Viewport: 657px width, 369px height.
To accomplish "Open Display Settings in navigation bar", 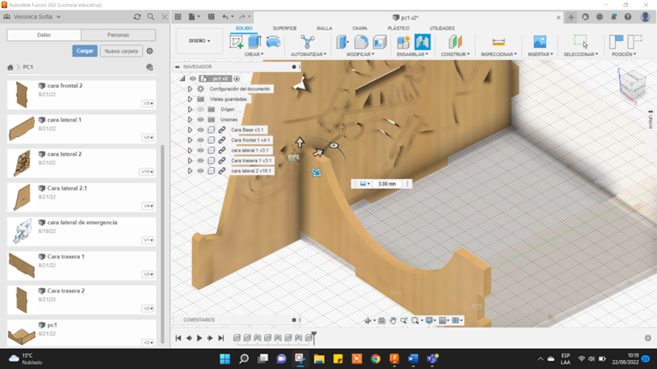I will click(x=430, y=320).
